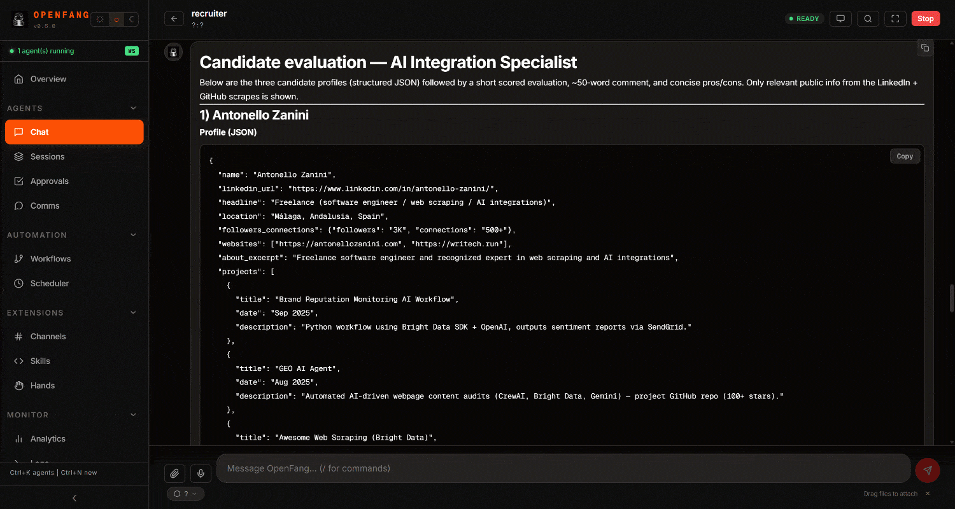Click the back arrow next to recruiter
This screenshot has width=955, height=509.
(174, 19)
